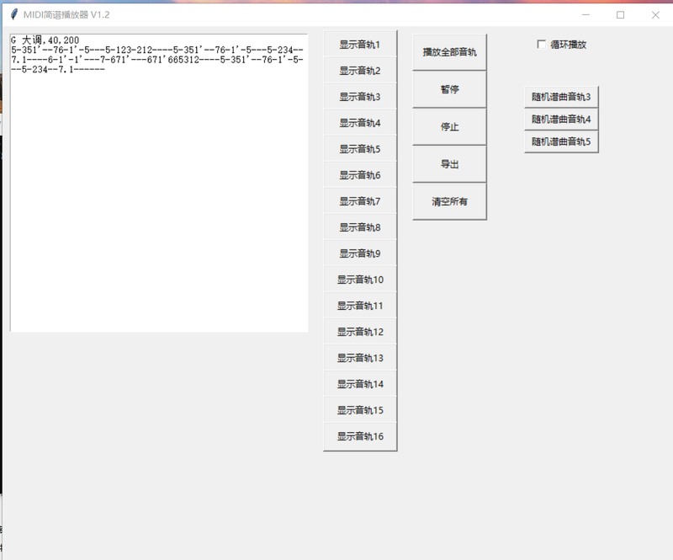Show track 10 via 显示音轨10
673x560 pixels.
click(360, 280)
